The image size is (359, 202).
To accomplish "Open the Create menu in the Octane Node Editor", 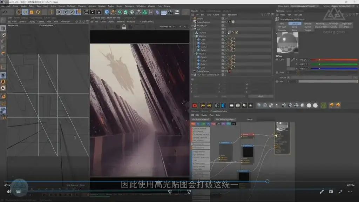I will (204, 115).
